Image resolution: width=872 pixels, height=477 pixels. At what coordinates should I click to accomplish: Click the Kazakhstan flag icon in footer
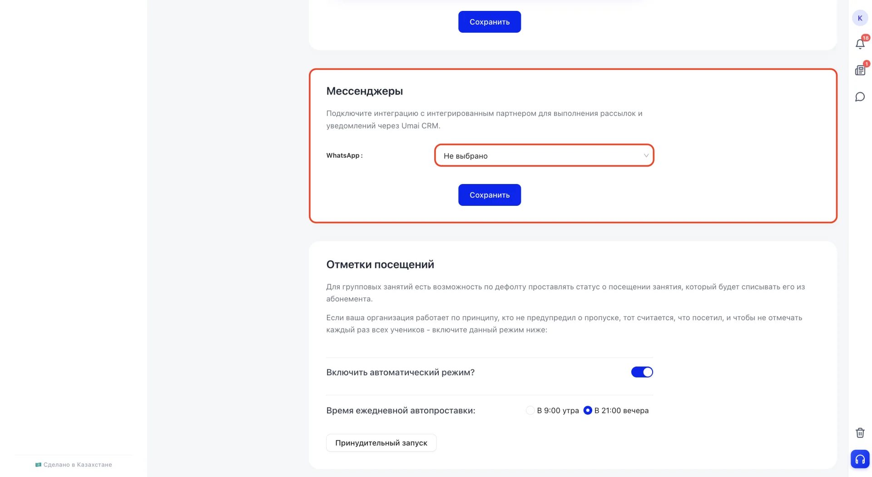point(38,465)
